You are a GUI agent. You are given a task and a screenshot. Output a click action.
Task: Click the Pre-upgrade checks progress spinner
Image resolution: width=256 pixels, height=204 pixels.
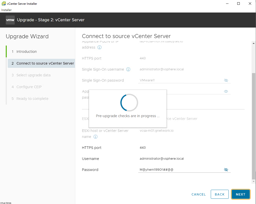click(x=129, y=103)
